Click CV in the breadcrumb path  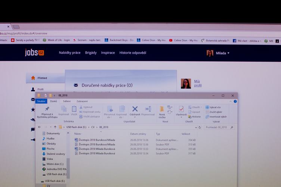(93, 127)
